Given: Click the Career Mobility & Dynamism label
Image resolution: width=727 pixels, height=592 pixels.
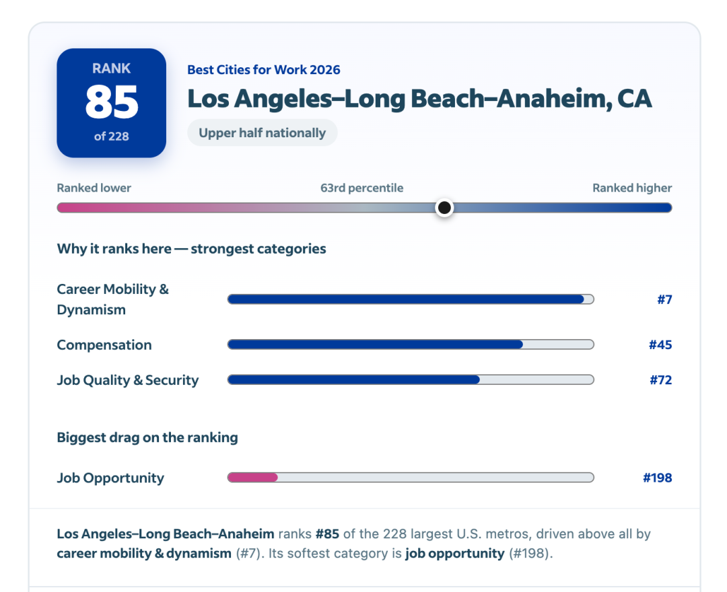Looking at the screenshot, I should pos(112,299).
